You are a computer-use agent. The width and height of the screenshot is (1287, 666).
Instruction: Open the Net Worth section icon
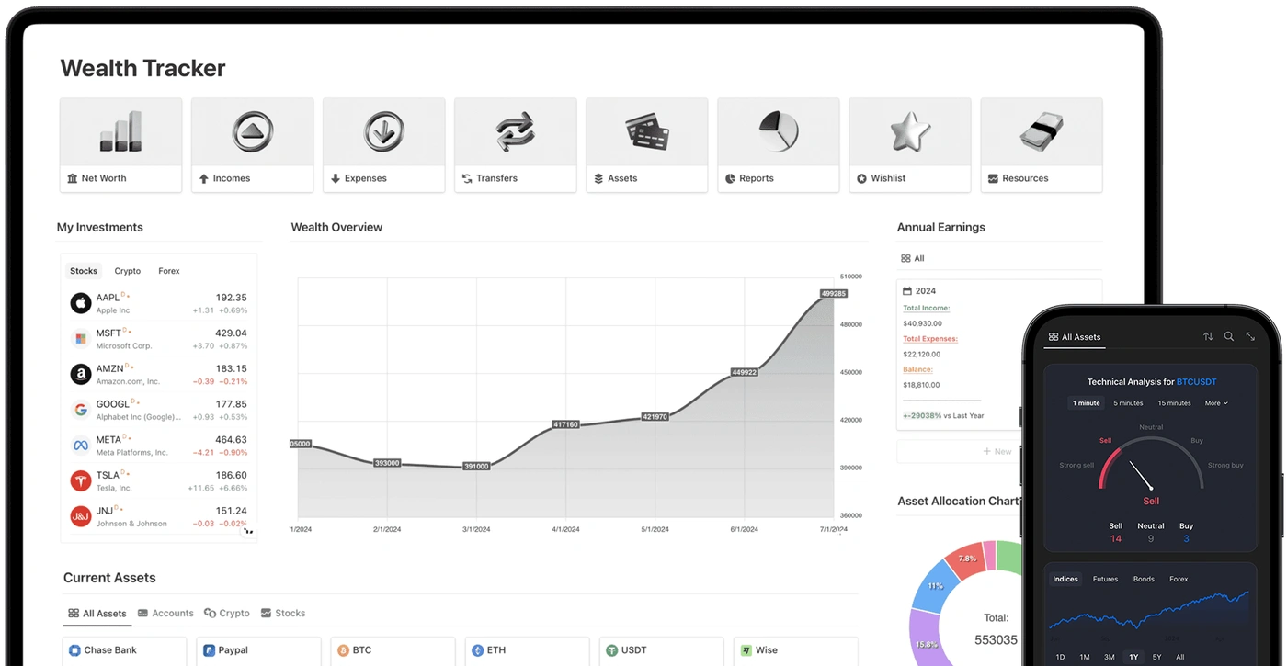pyautogui.click(x=120, y=131)
